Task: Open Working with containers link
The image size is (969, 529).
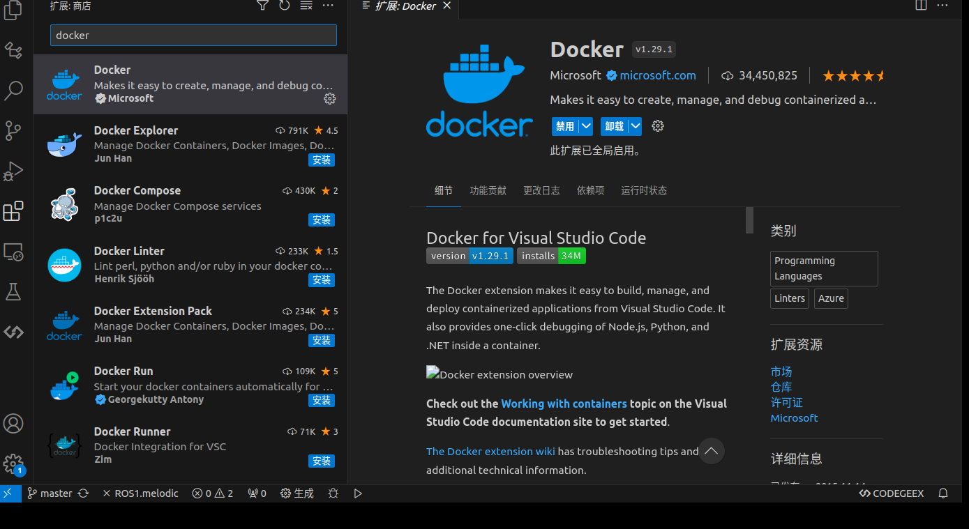Action: (x=564, y=404)
